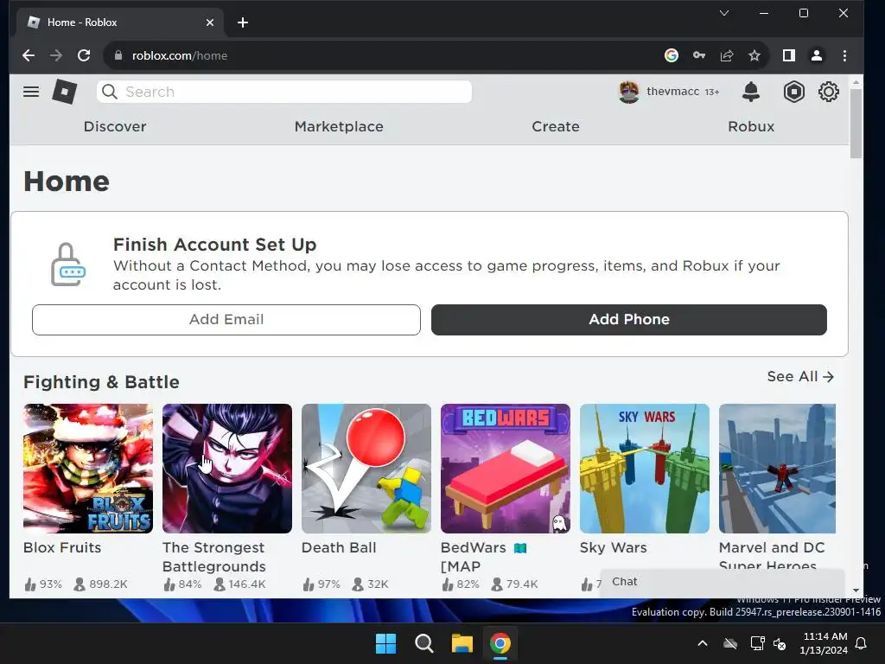Click the muted volume tray icon
This screenshot has height=664, width=885.
tap(780, 643)
